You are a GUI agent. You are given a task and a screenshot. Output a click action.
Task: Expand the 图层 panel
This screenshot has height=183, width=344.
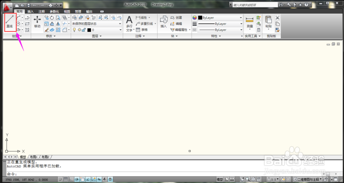coord(97,36)
